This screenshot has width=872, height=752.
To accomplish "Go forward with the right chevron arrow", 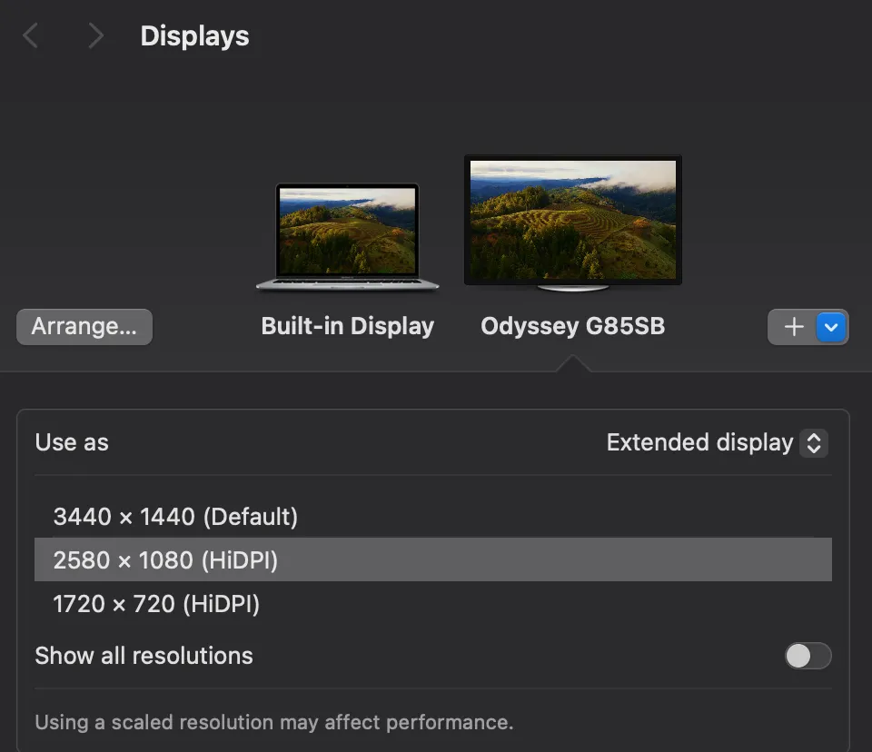I will tap(95, 36).
